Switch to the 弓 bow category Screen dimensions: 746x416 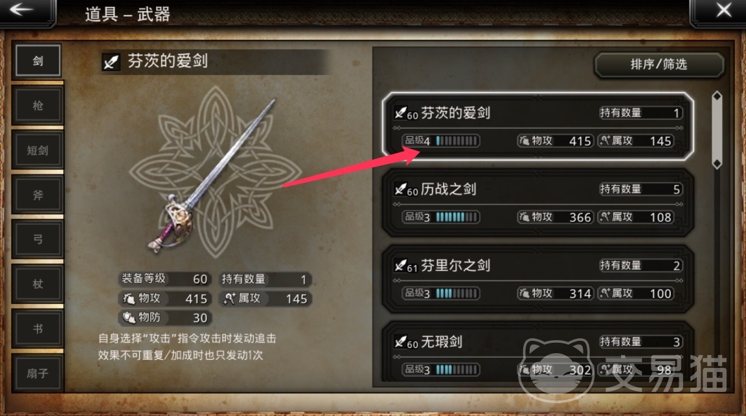pos(38,239)
